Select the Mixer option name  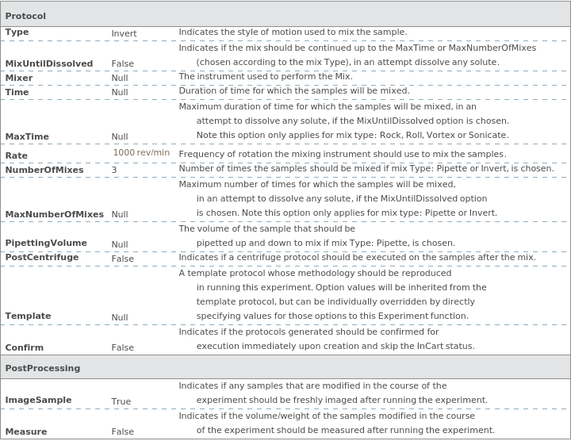19,78
